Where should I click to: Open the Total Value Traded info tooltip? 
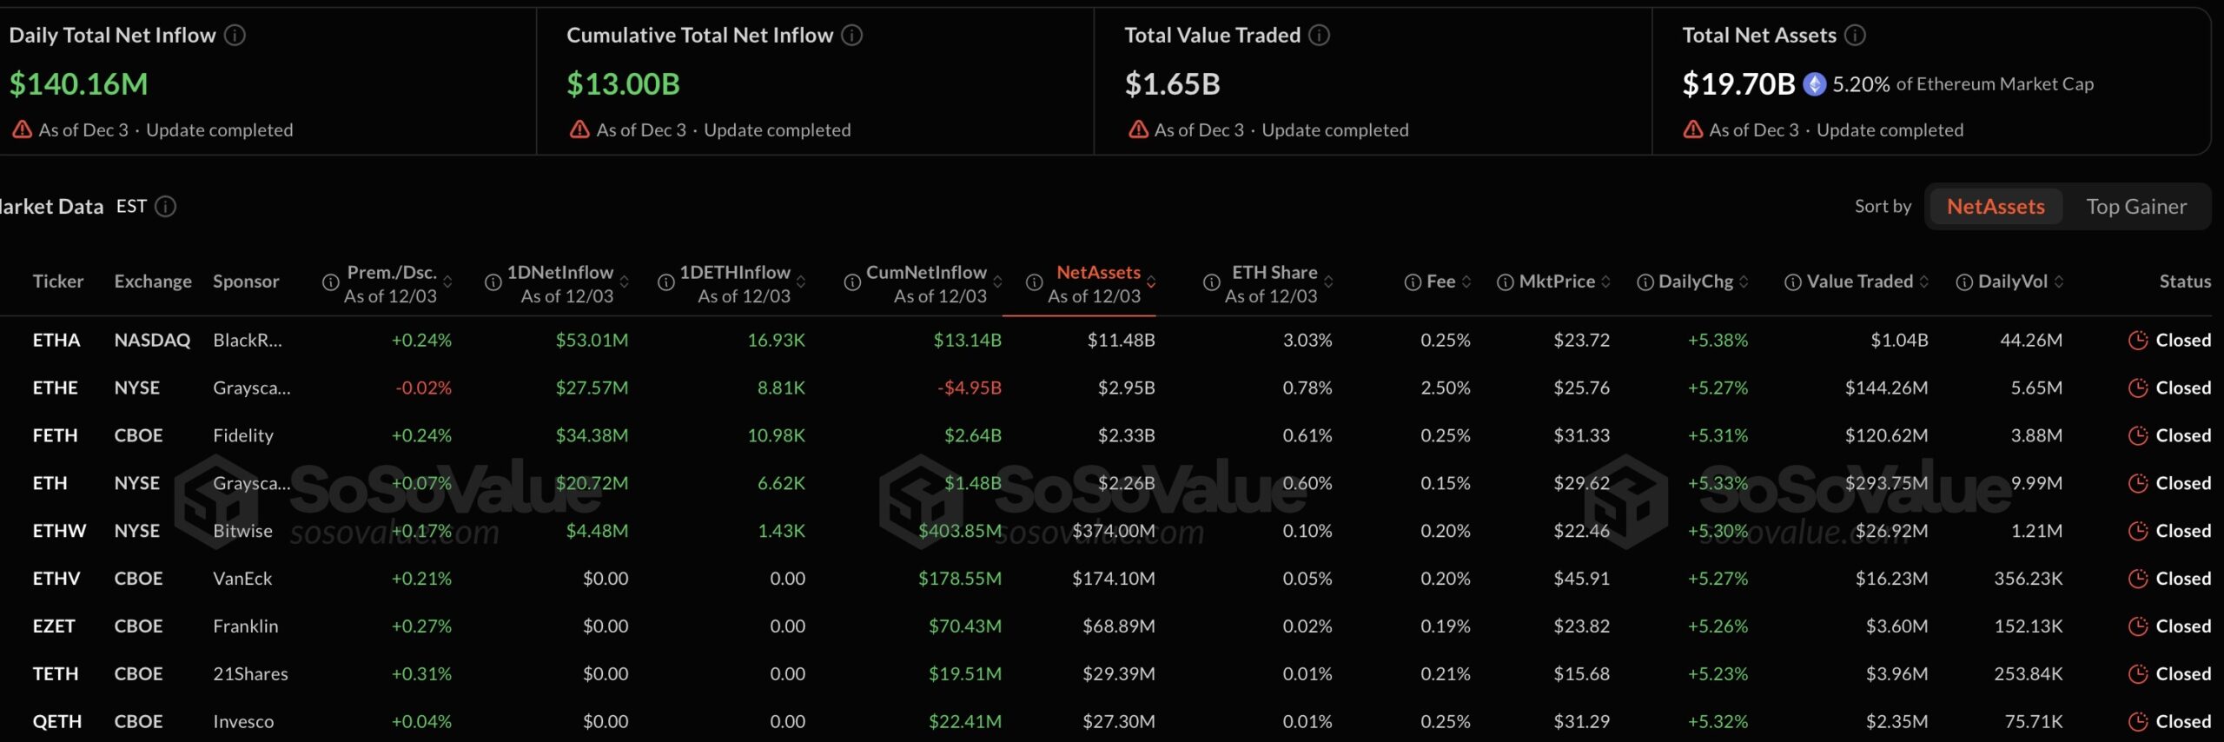[1320, 35]
